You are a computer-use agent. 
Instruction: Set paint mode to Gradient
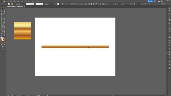pyautogui.click(x=3, y=43)
